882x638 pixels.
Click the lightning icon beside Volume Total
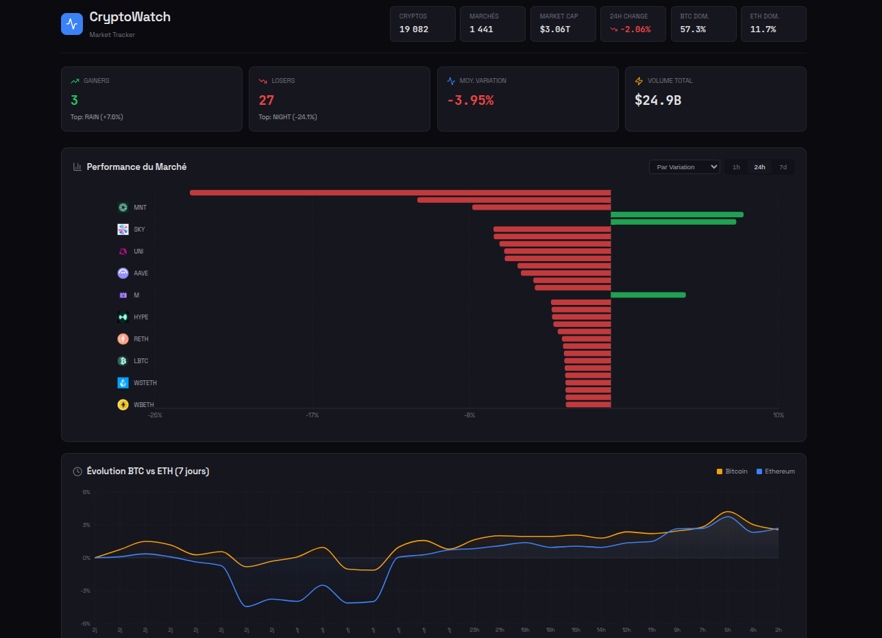point(639,81)
